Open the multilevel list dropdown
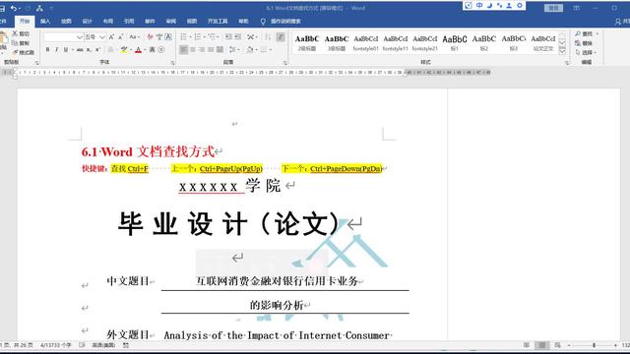The image size is (630, 354). (x=219, y=37)
